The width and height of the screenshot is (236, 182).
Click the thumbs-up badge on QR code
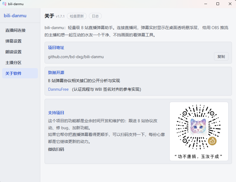coord(212,141)
